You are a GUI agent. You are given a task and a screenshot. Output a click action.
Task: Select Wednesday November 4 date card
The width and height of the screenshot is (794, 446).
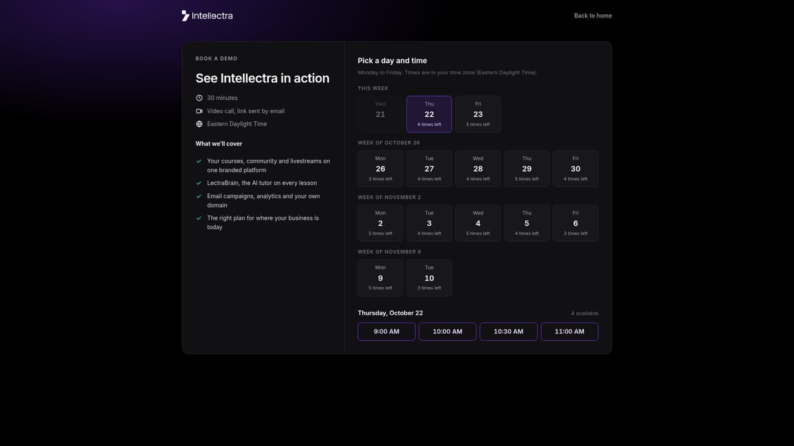point(478,223)
